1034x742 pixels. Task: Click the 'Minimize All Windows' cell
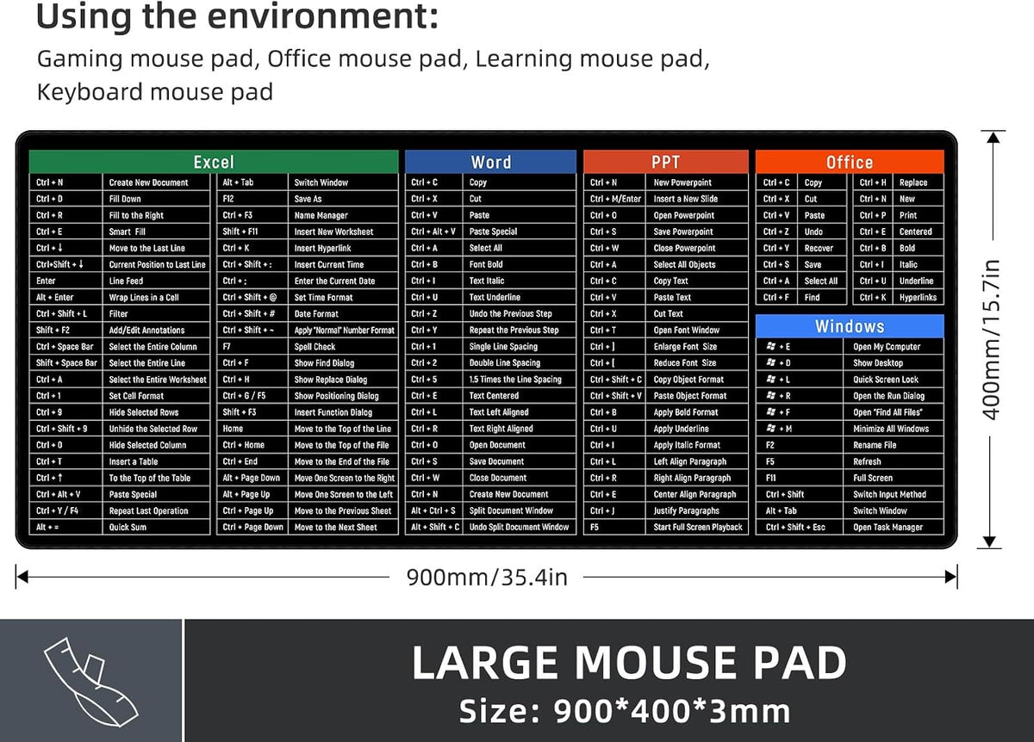coord(895,429)
